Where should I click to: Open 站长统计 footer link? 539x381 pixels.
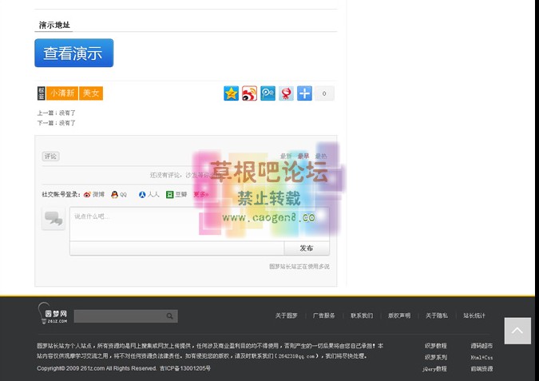tap(474, 316)
